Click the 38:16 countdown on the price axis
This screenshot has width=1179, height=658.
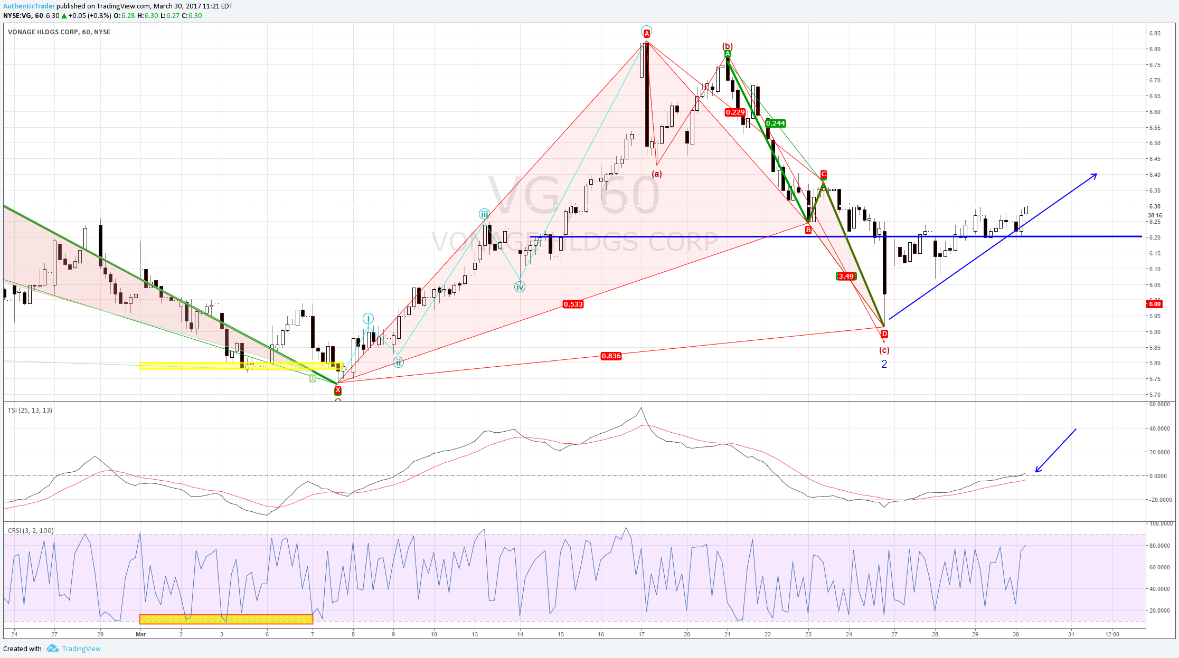coord(1155,215)
